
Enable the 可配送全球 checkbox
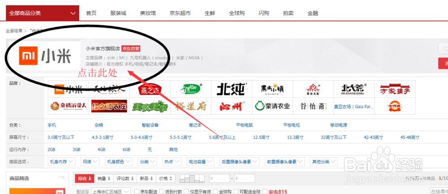(x=236, y=191)
